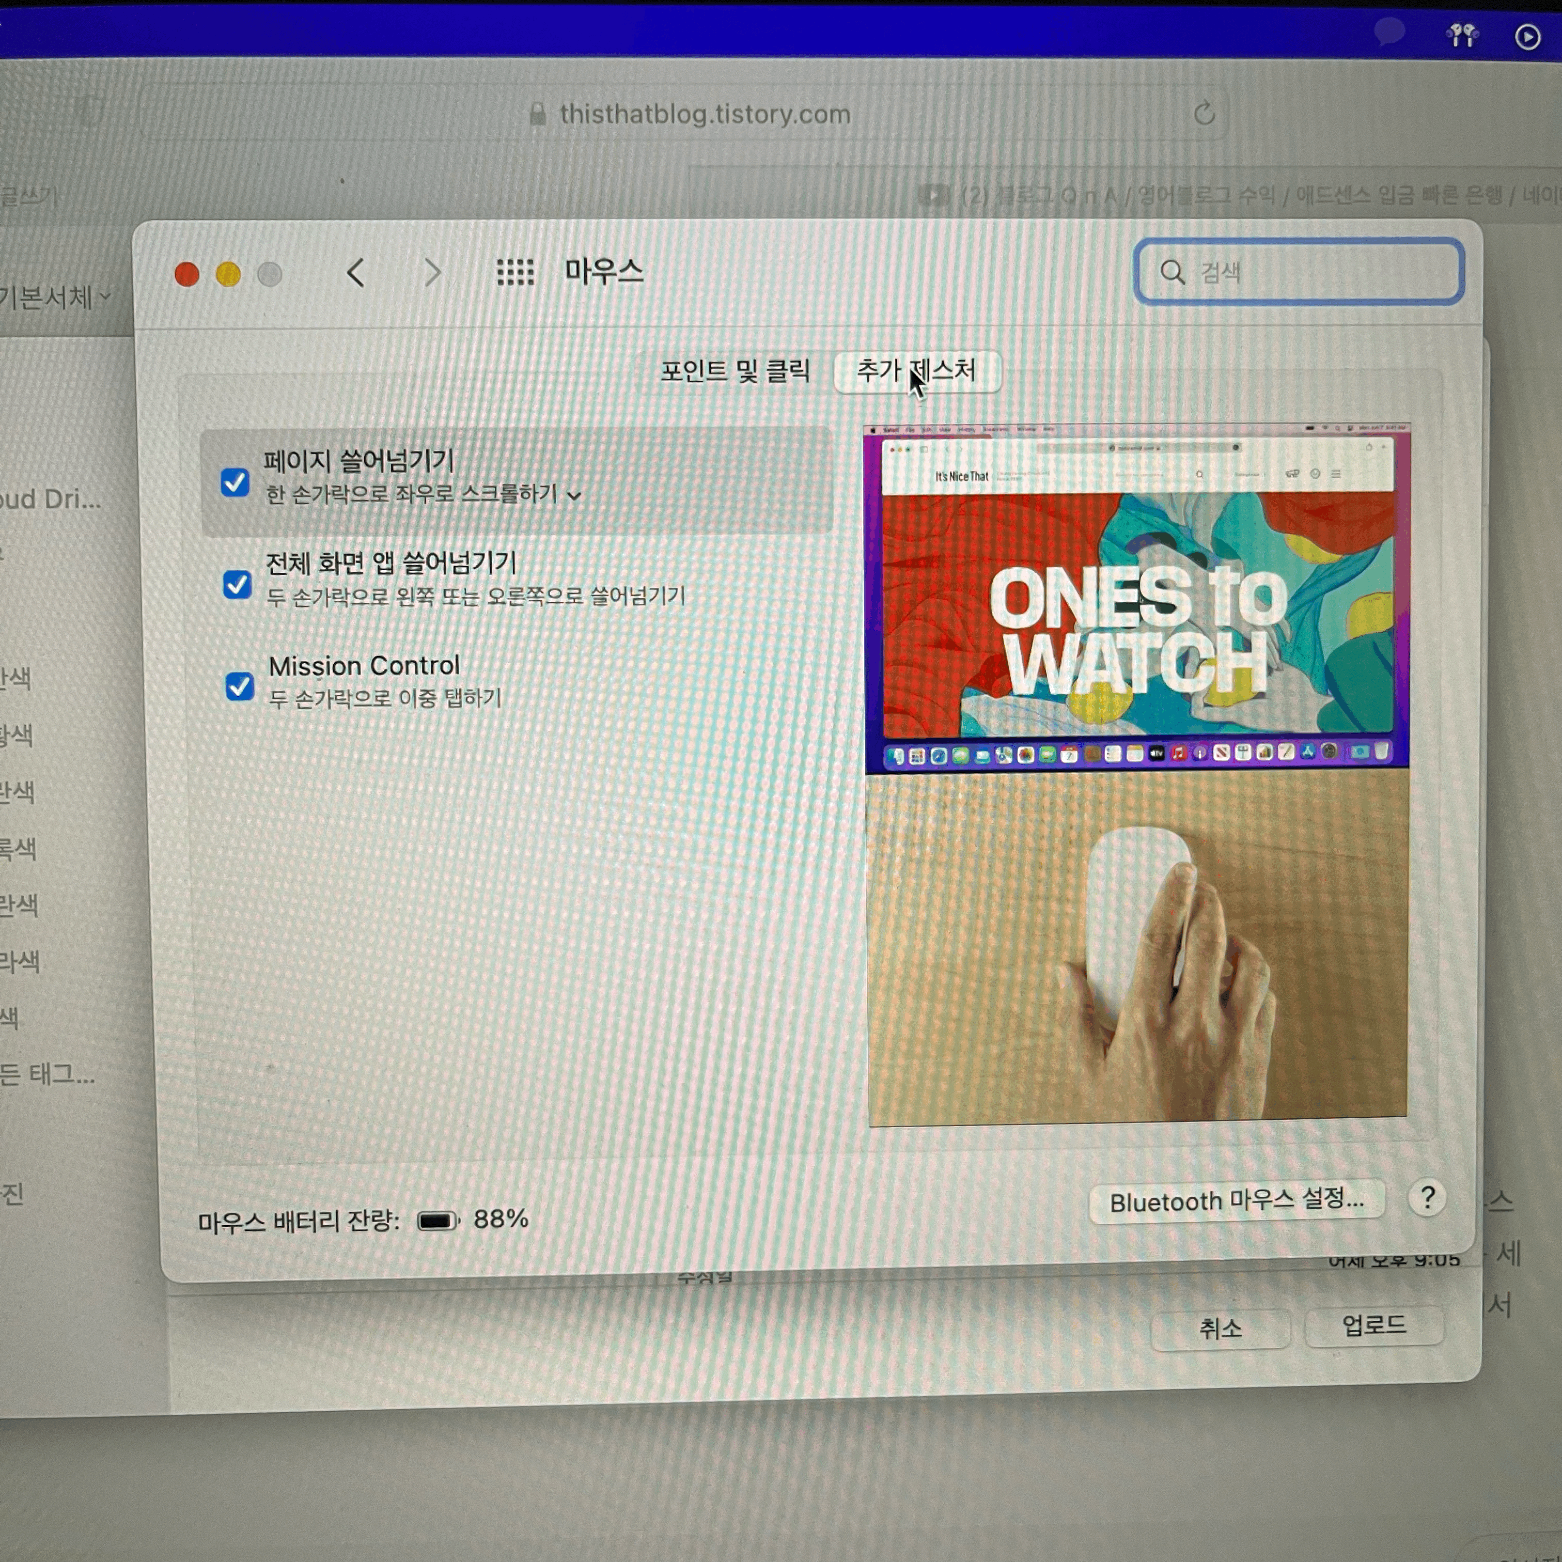Click 두 손가락으로 이중 탭하기 text
This screenshot has height=1562, width=1562.
[385, 698]
